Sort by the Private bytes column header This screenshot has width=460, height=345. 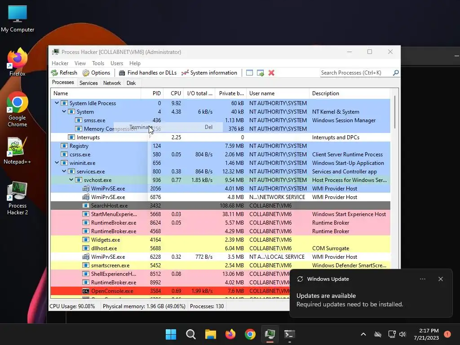[231, 93]
